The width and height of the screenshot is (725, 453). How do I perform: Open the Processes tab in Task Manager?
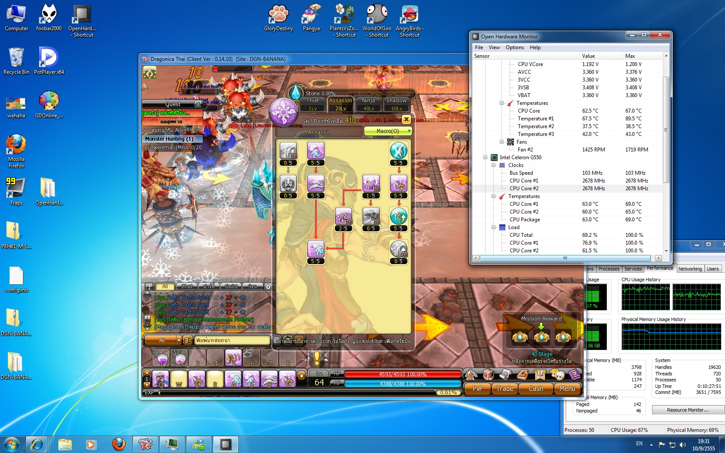point(609,269)
